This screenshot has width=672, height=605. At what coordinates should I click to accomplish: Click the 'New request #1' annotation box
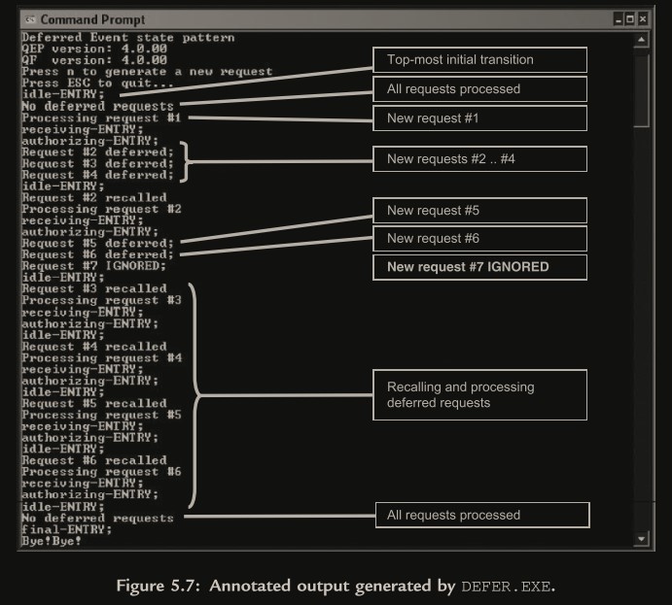click(479, 118)
